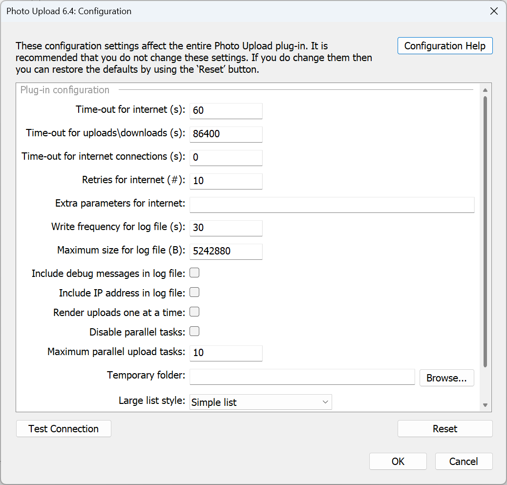Click the Configuration Help button
This screenshot has height=485, width=507.
(x=444, y=46)
